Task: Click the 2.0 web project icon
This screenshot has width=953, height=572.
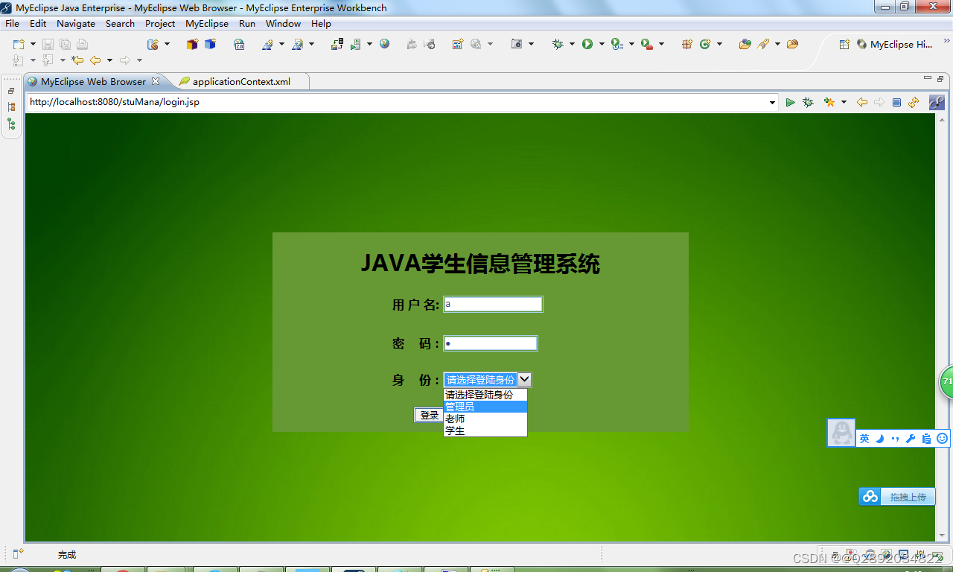Action: [239, 45]
